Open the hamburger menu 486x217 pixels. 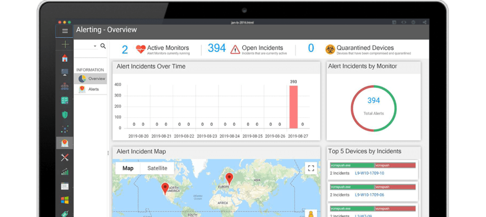tap(65, 31)
